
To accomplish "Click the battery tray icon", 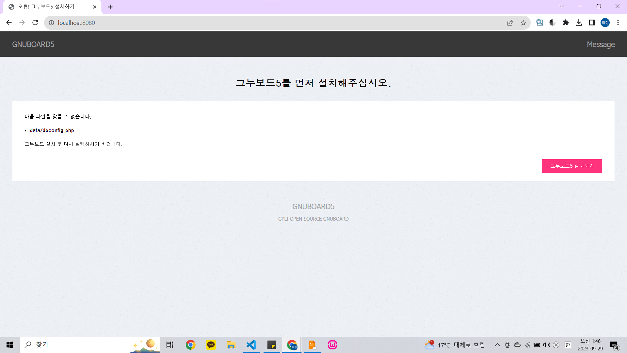I will (x=537, y=345).
